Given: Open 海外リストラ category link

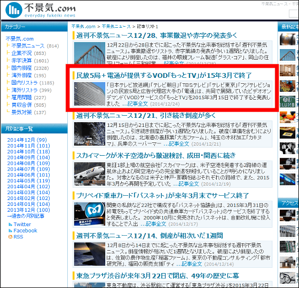Looking at the screenshot, I should (25, 90).
